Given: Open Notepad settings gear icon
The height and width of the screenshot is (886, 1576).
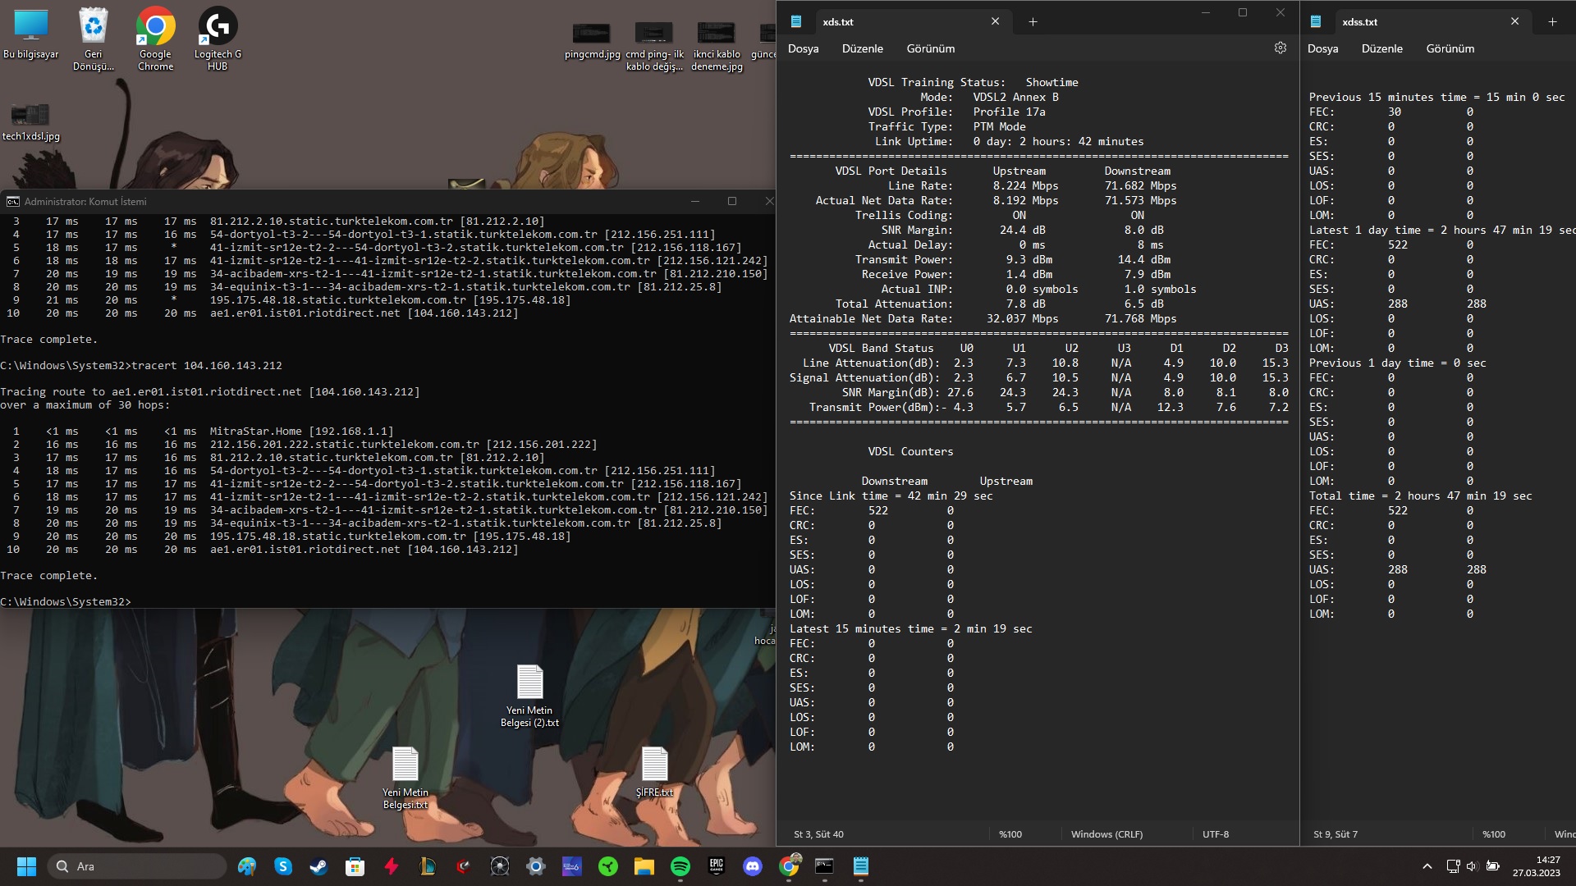Looking at the screenshot, I should 1280,48.
